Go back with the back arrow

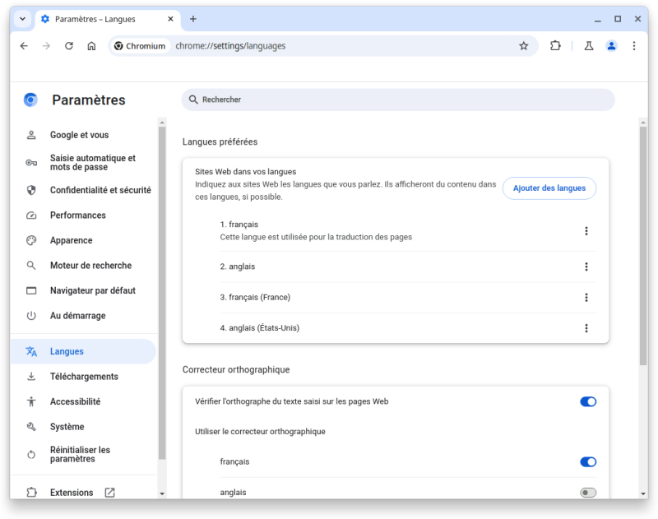click(x=24, y=46)
